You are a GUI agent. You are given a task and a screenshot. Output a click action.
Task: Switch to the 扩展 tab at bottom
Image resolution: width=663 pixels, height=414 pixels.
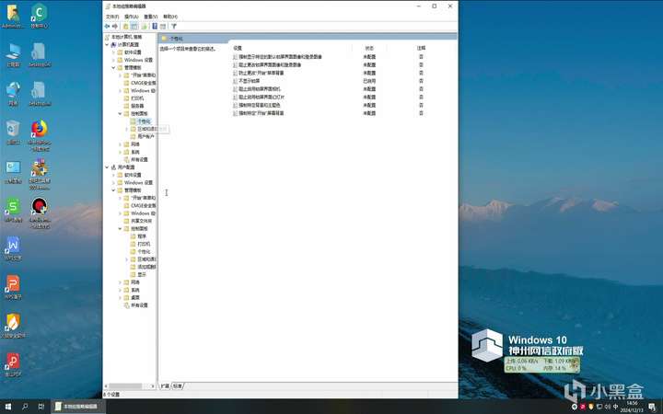[x=165, y=385]
